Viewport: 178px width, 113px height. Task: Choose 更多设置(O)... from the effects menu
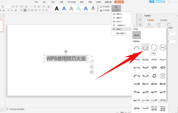coord(122,33)
